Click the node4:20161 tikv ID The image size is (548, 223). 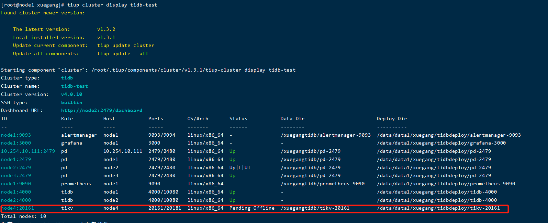tap(18, 208)
